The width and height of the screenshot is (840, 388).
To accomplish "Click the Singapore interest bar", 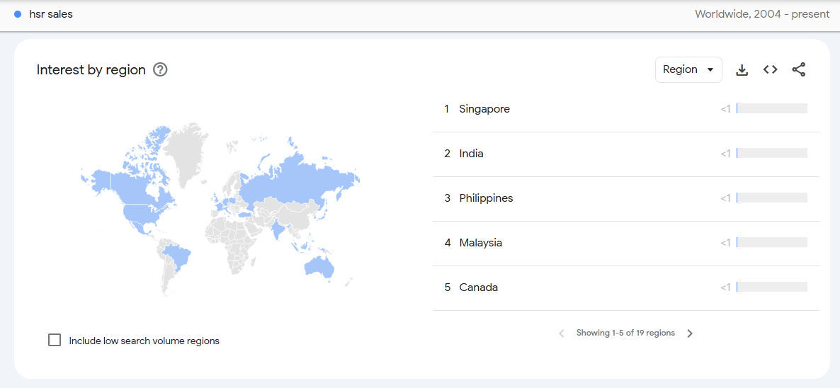I will [x=771, y=108].
